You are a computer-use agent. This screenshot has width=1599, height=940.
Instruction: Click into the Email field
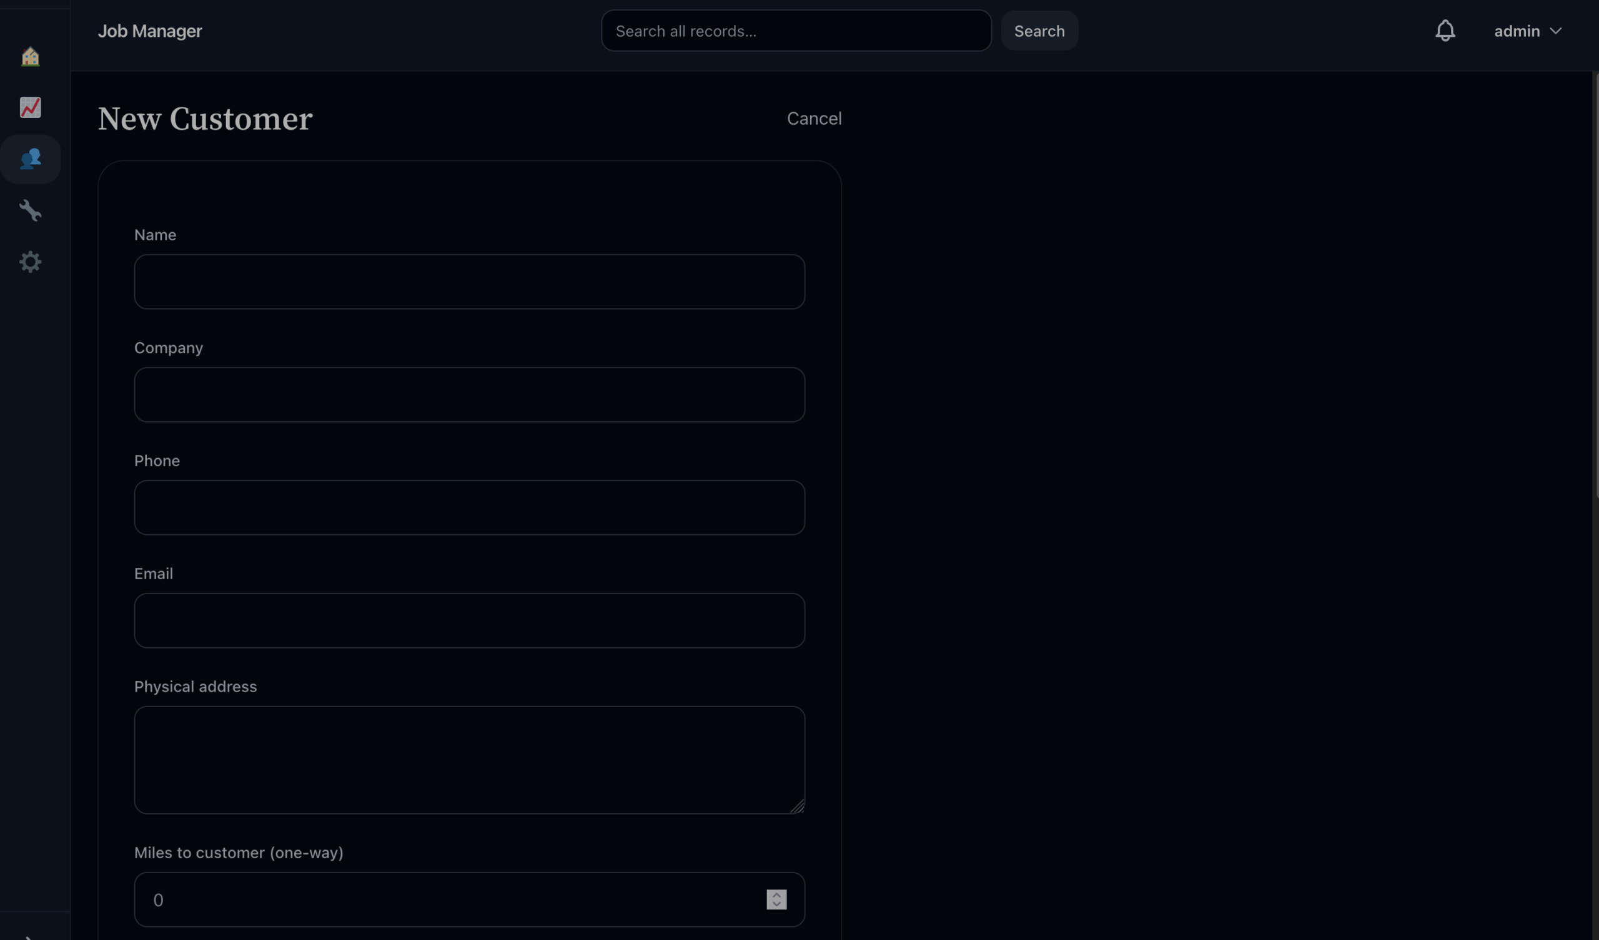click(469, 621)
